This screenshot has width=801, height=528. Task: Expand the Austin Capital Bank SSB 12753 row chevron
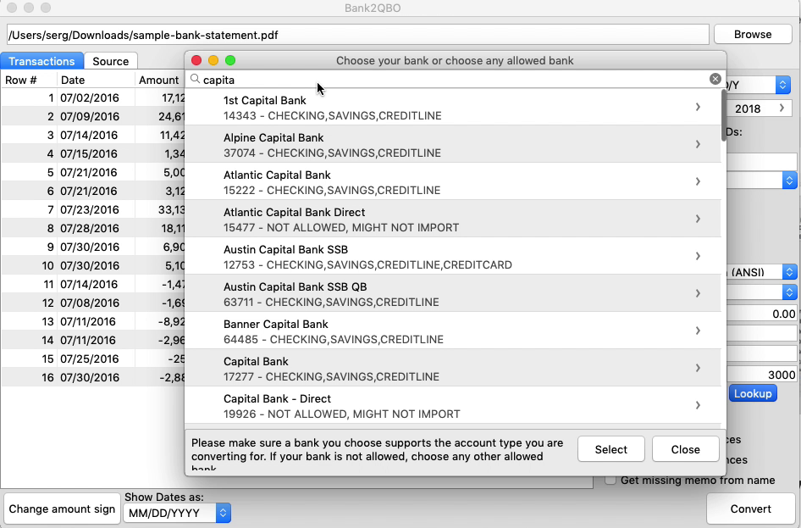click(698, 256)
